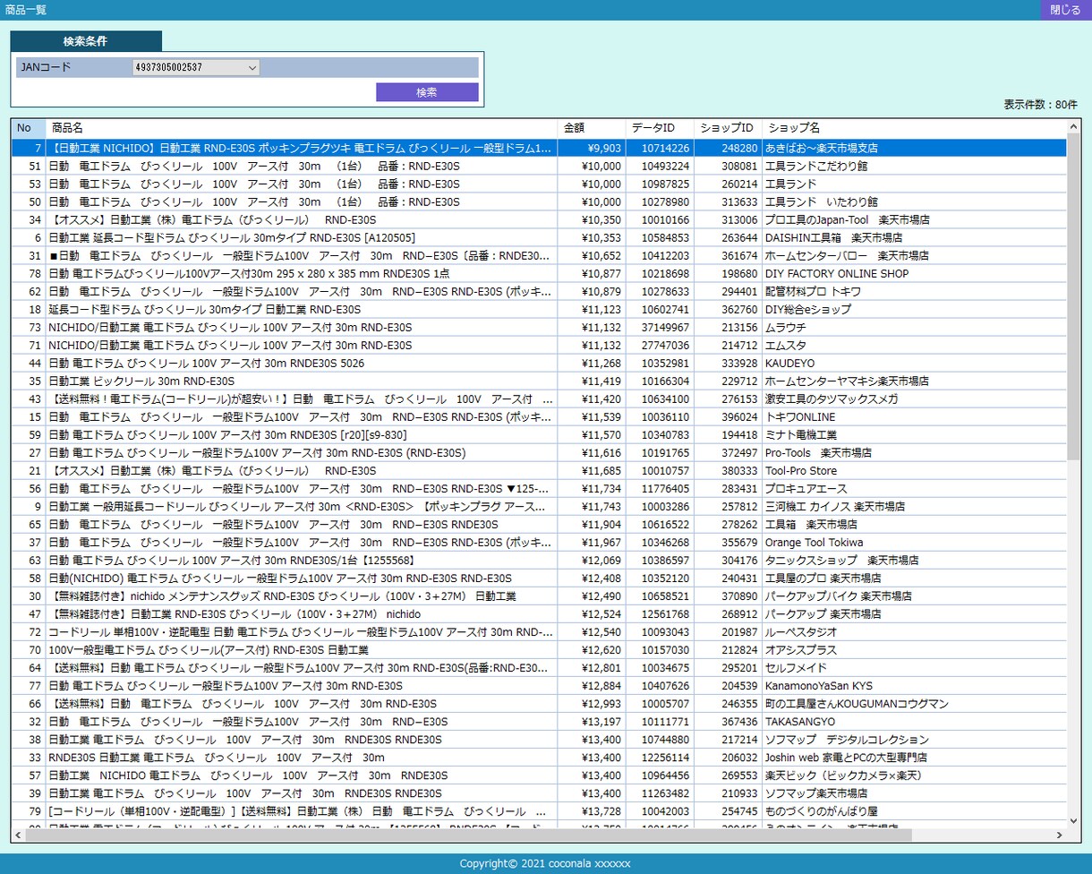Click vertical scrollbar down arrow

tap(1074, 820)
